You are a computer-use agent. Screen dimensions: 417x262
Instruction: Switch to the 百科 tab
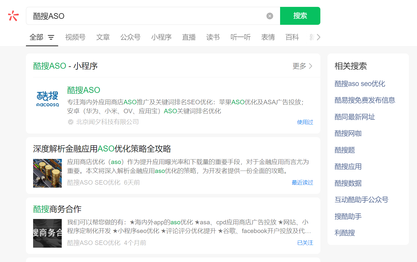pos(292,37)
